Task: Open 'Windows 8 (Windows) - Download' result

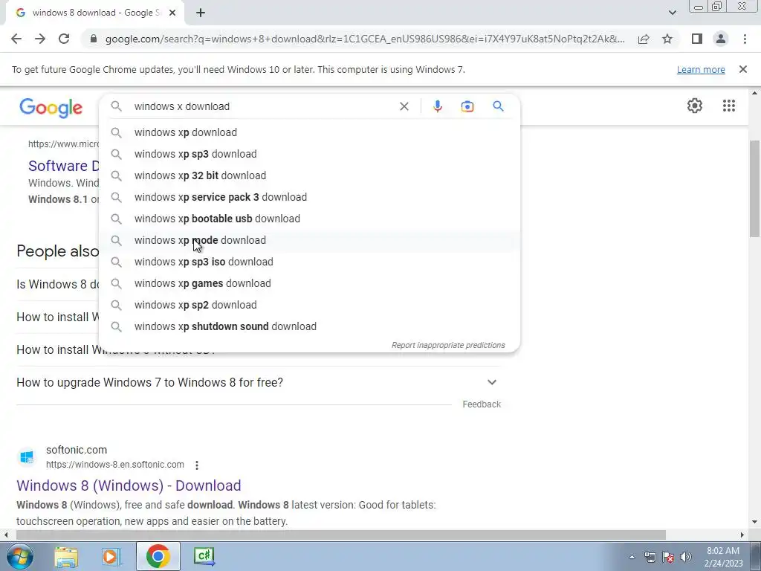Action: [x=129, y=485]
